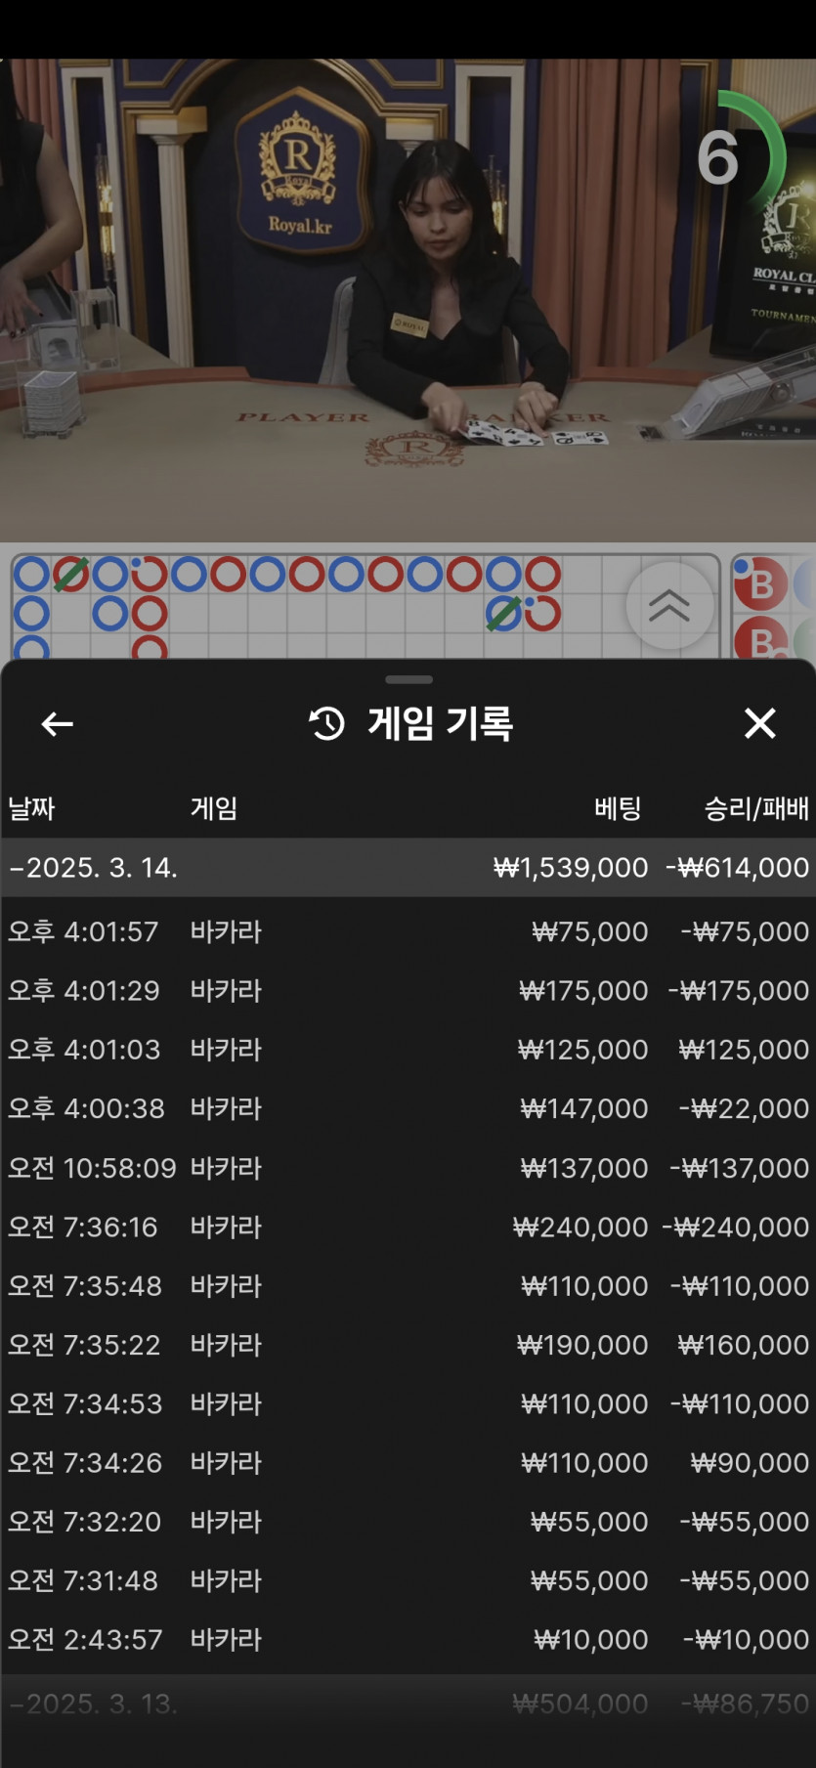
Task: Tap the -₩614,000 daily result total
Action: point(738,868)
